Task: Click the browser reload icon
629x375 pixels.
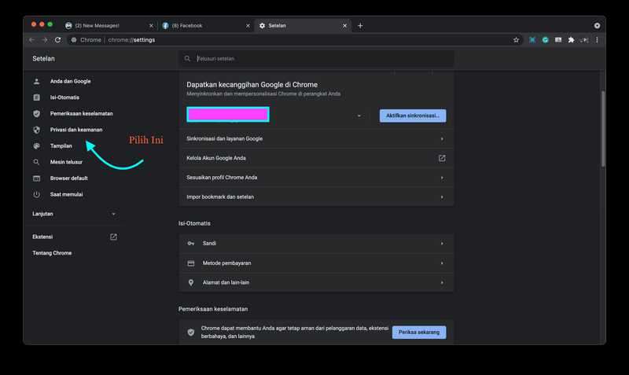Action: coord(57,39)
